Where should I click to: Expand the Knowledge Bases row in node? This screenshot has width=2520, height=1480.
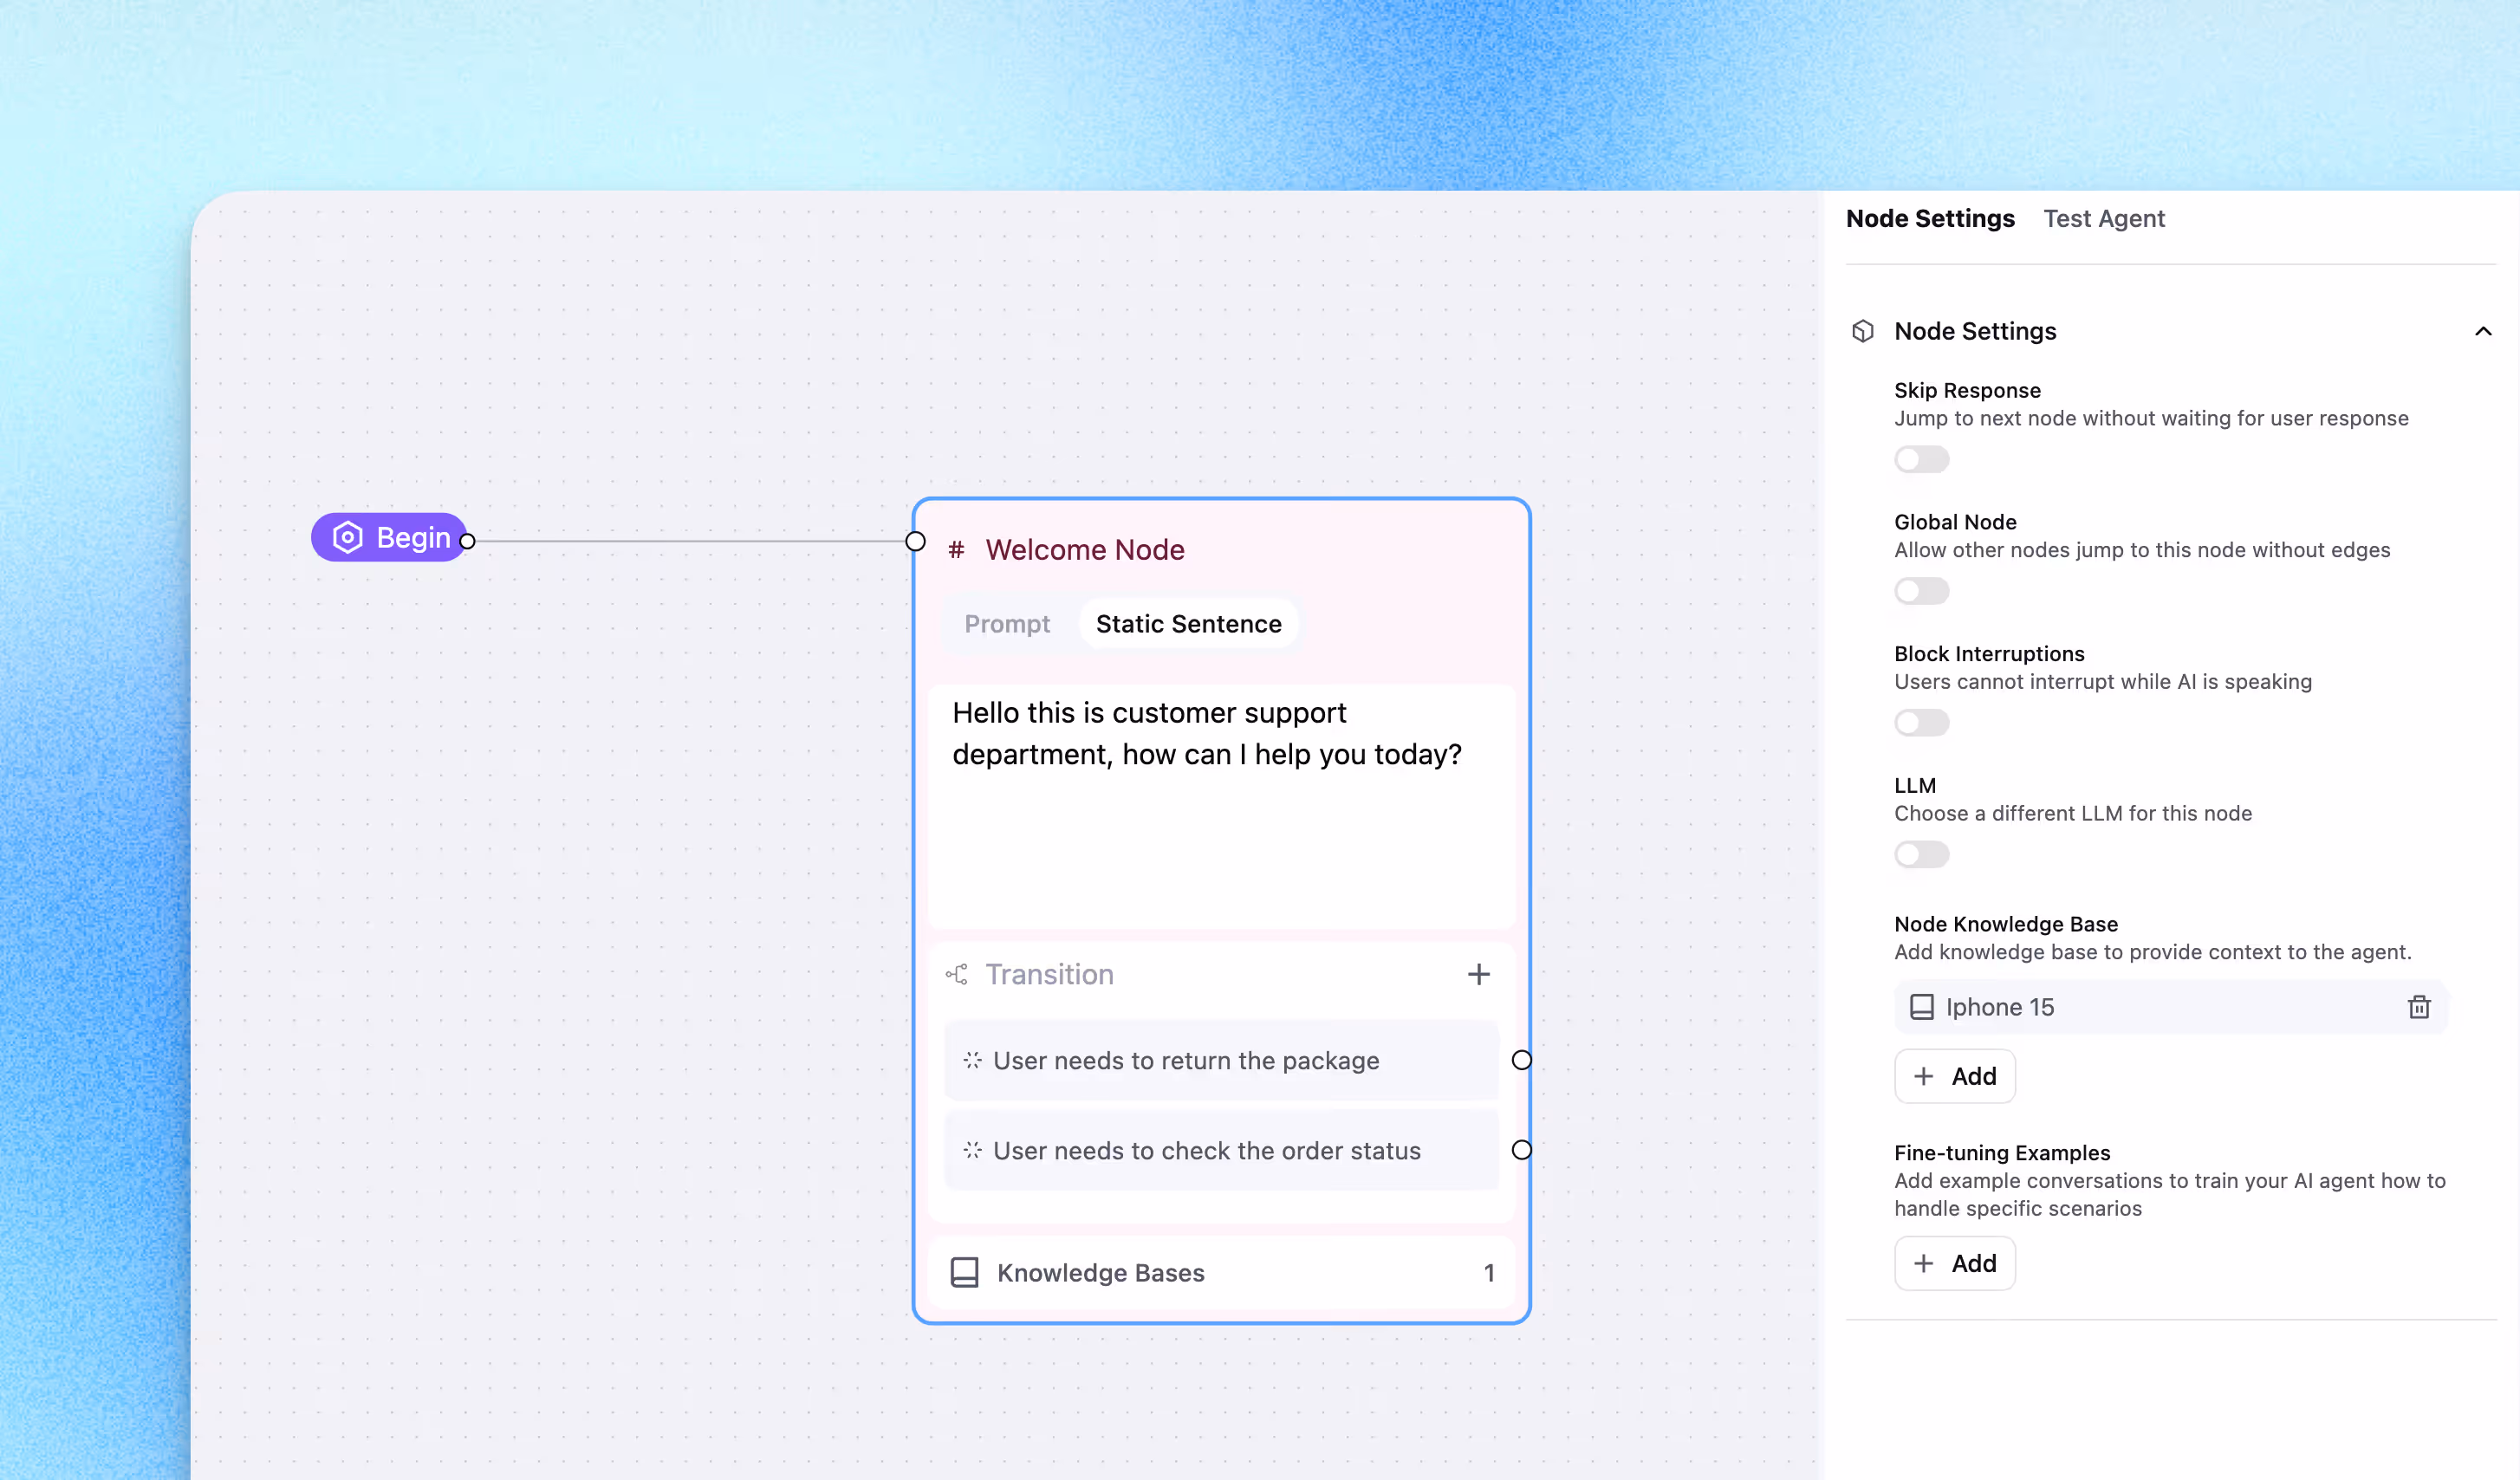1220,1272
